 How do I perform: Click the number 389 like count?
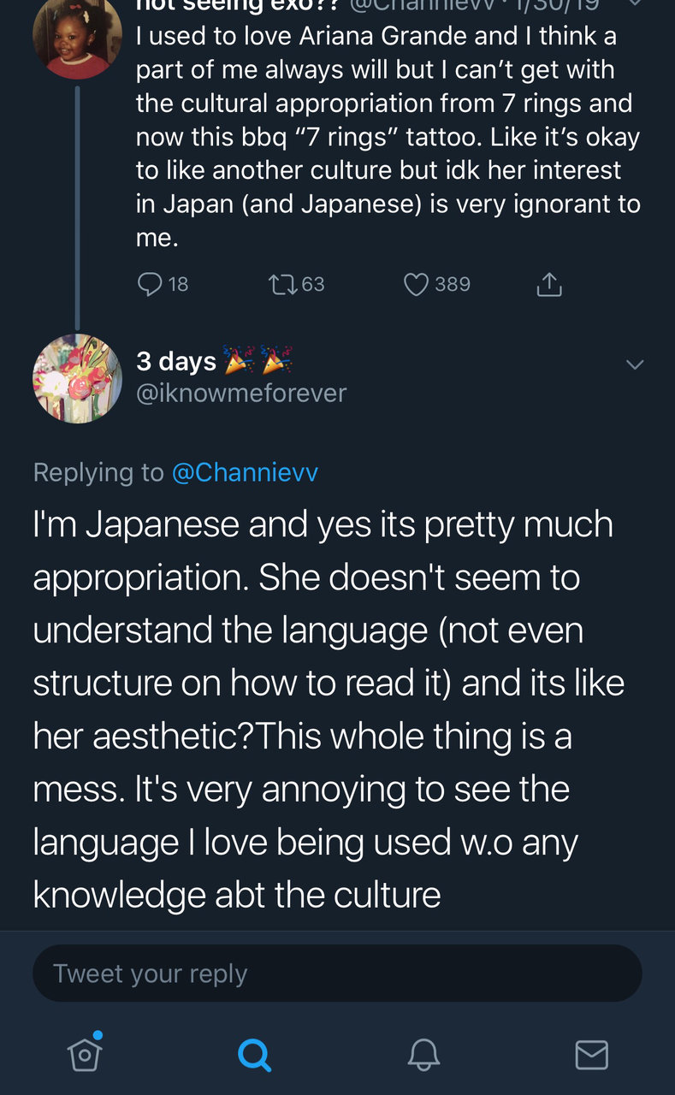[453, 284]
